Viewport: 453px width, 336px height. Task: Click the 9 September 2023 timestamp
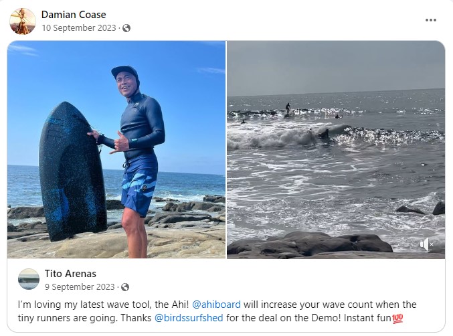79,287
